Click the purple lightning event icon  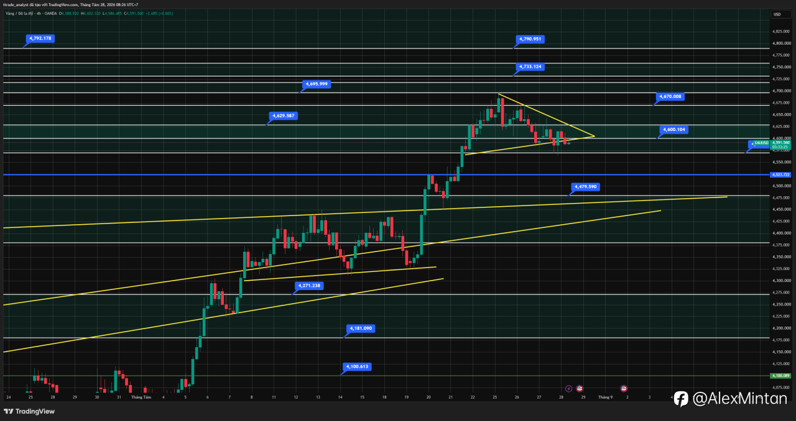pos(568,387)
